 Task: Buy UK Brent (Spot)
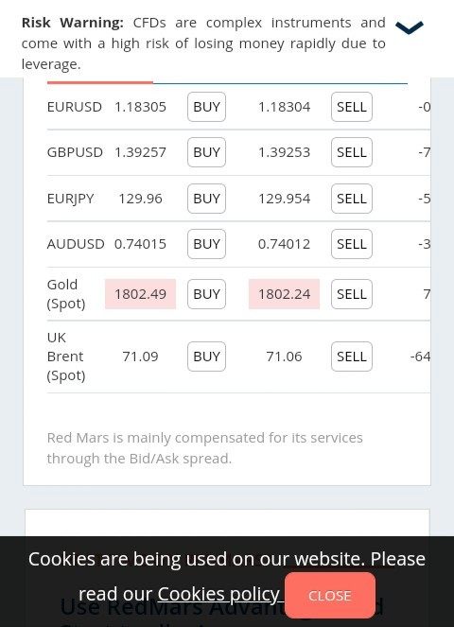(x=206, y=357)
